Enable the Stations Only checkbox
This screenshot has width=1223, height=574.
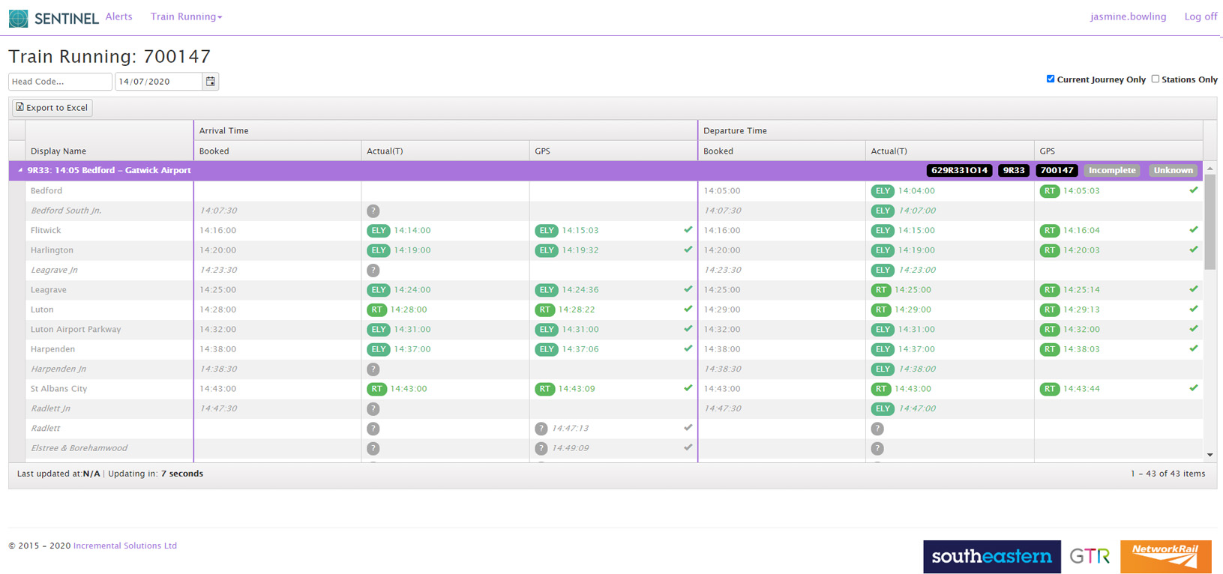(x=1156, y=79)
